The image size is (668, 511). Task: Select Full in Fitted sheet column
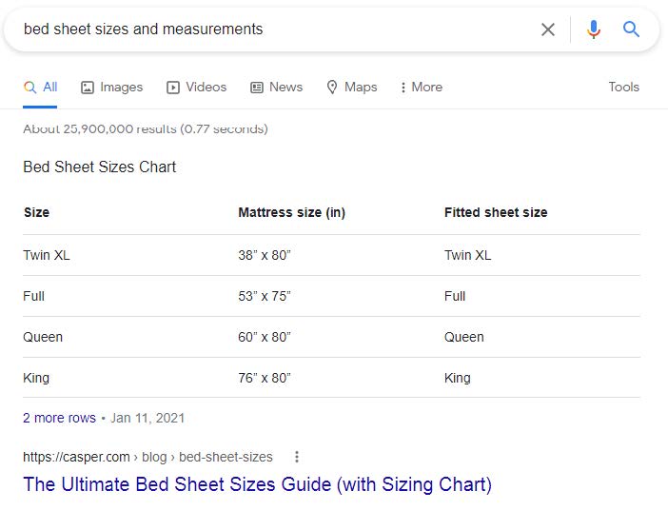(455, 296)
